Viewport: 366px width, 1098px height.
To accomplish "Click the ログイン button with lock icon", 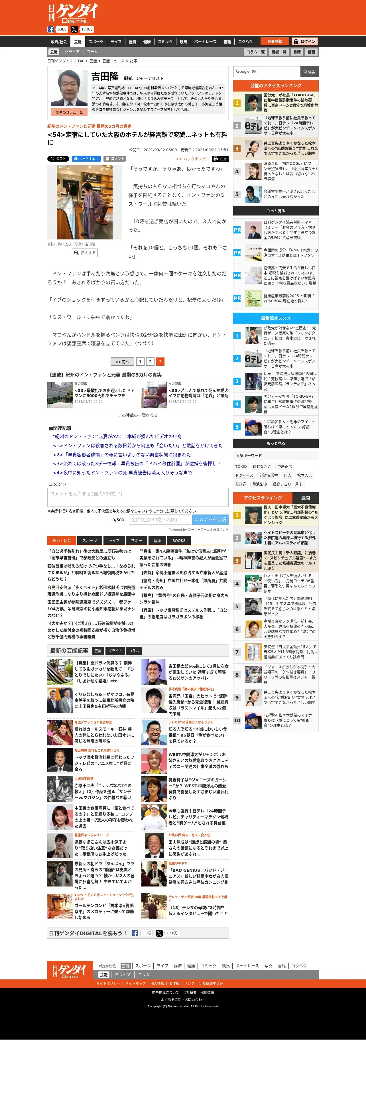I will click(x=305, y=41).
